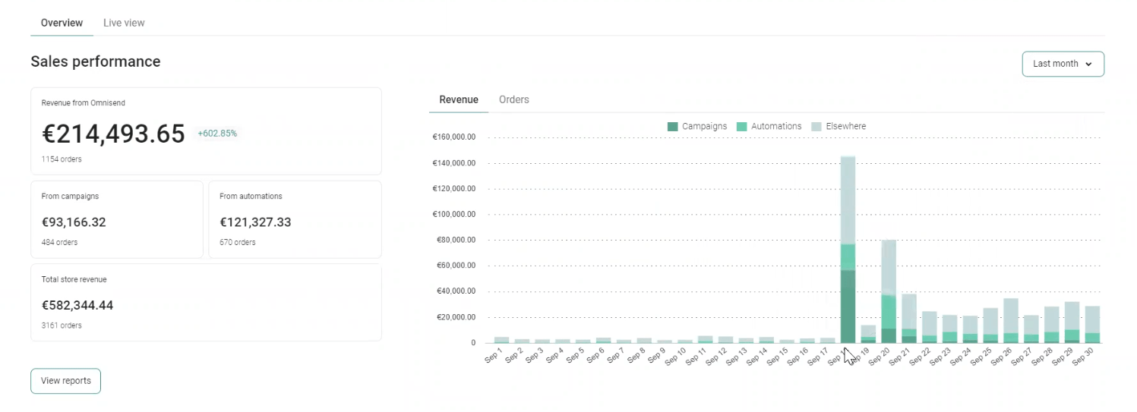Switch to the Live view tab

[x=124, y=23]
